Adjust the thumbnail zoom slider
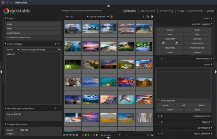Image resolution: width=217 pixels, height=139 pixels. [x=134, y=135]
